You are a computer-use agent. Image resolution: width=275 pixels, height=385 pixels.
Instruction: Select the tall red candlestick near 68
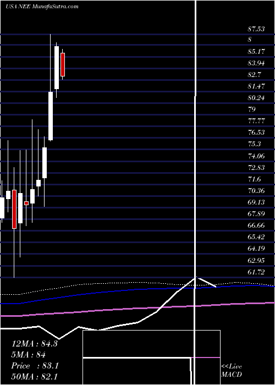14,209
